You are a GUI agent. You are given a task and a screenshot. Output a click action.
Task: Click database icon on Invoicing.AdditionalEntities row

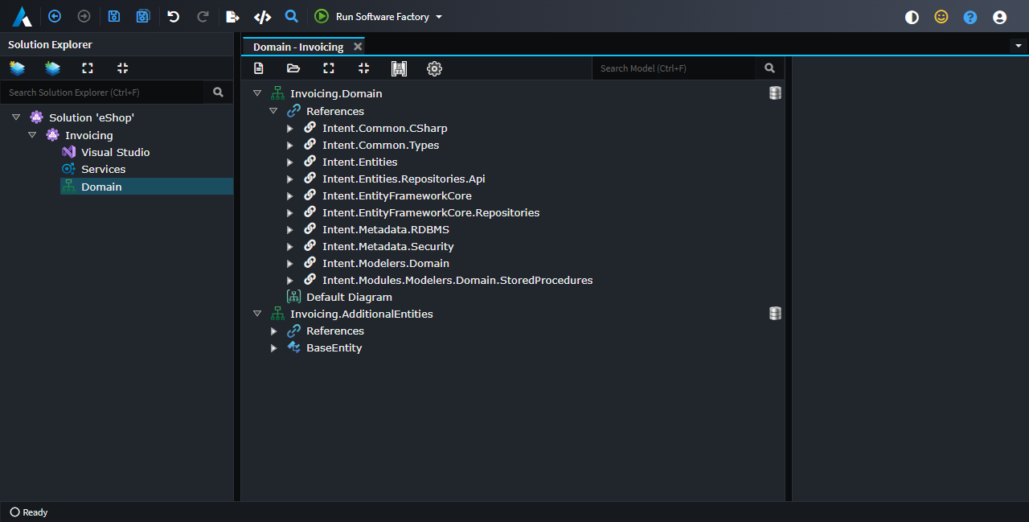coord(775,314)
